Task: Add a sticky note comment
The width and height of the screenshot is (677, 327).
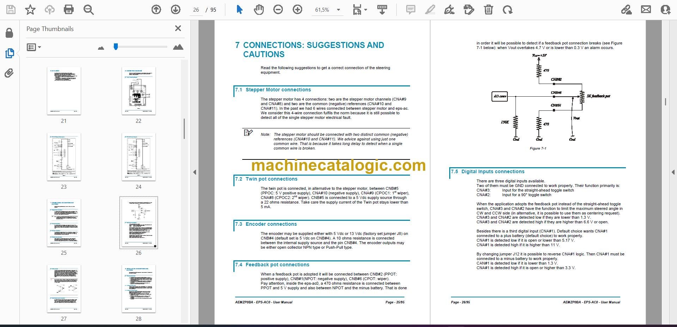Action: pyautogui.click(x=410, y=10)
